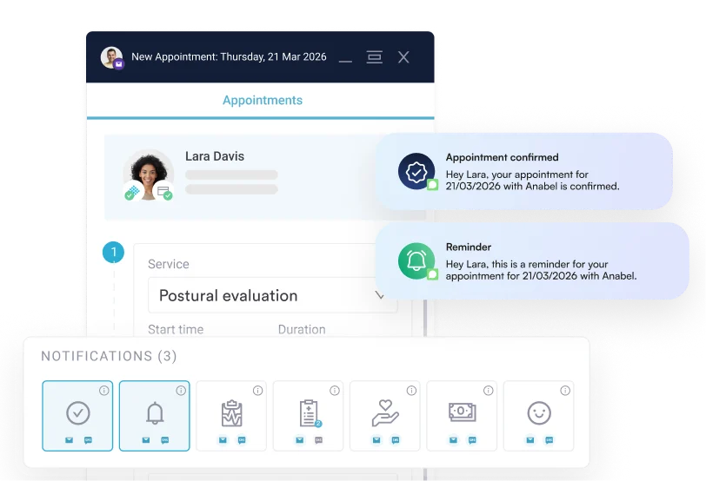706x481 pixels.
Task: Select the appointment confirmation checkmark notification tile
Action: [x=77, y=413]
